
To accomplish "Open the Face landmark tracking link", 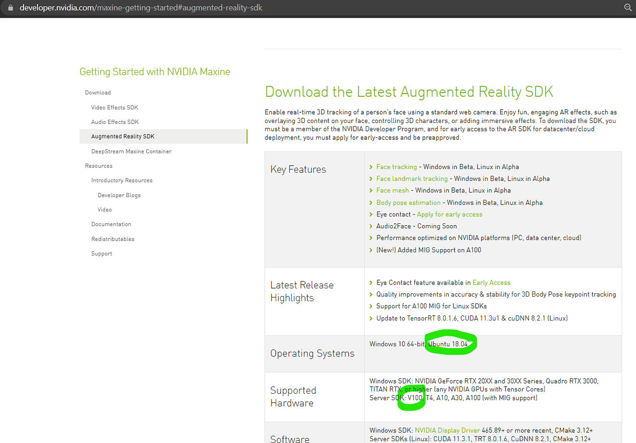I will click(412, 179).
